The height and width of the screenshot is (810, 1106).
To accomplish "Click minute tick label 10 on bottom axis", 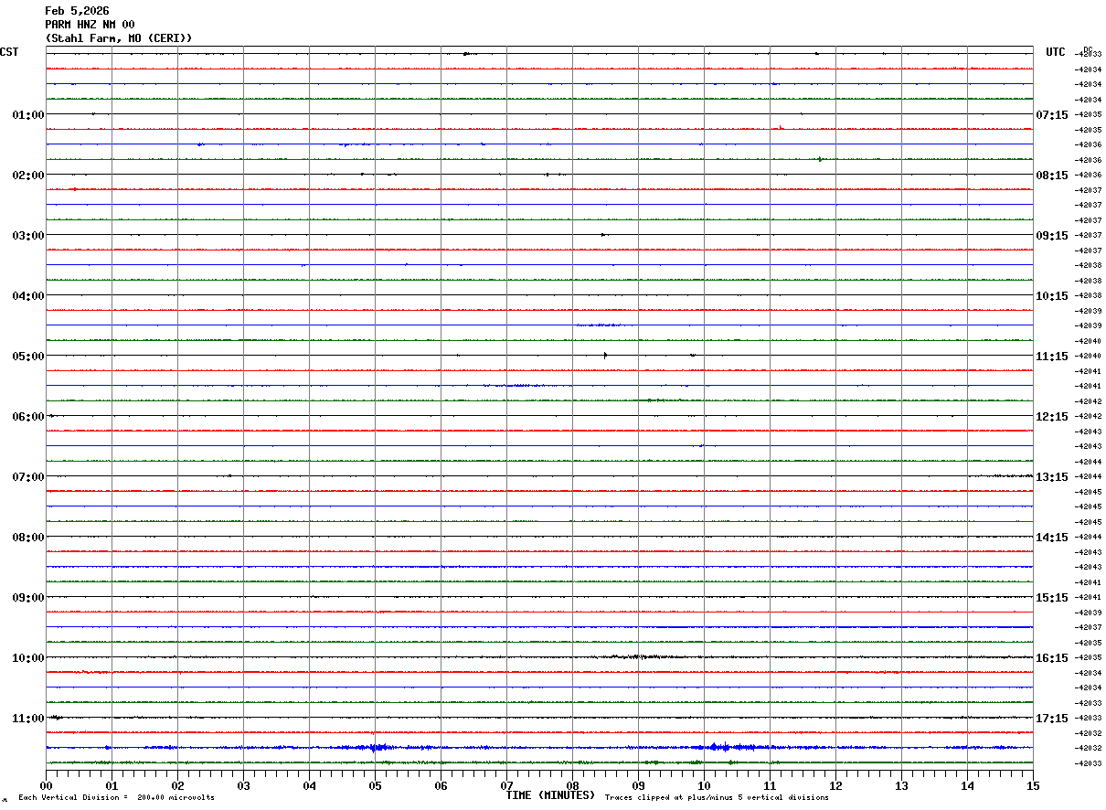I will pyautogui.click(x=704, y=785).
